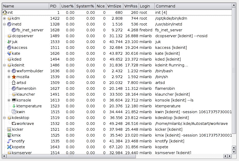Select the konsole terminal icon
Image resolution: width=239 pixels, height=161 pixels.
pyautogui.click(x=14, y=100)
